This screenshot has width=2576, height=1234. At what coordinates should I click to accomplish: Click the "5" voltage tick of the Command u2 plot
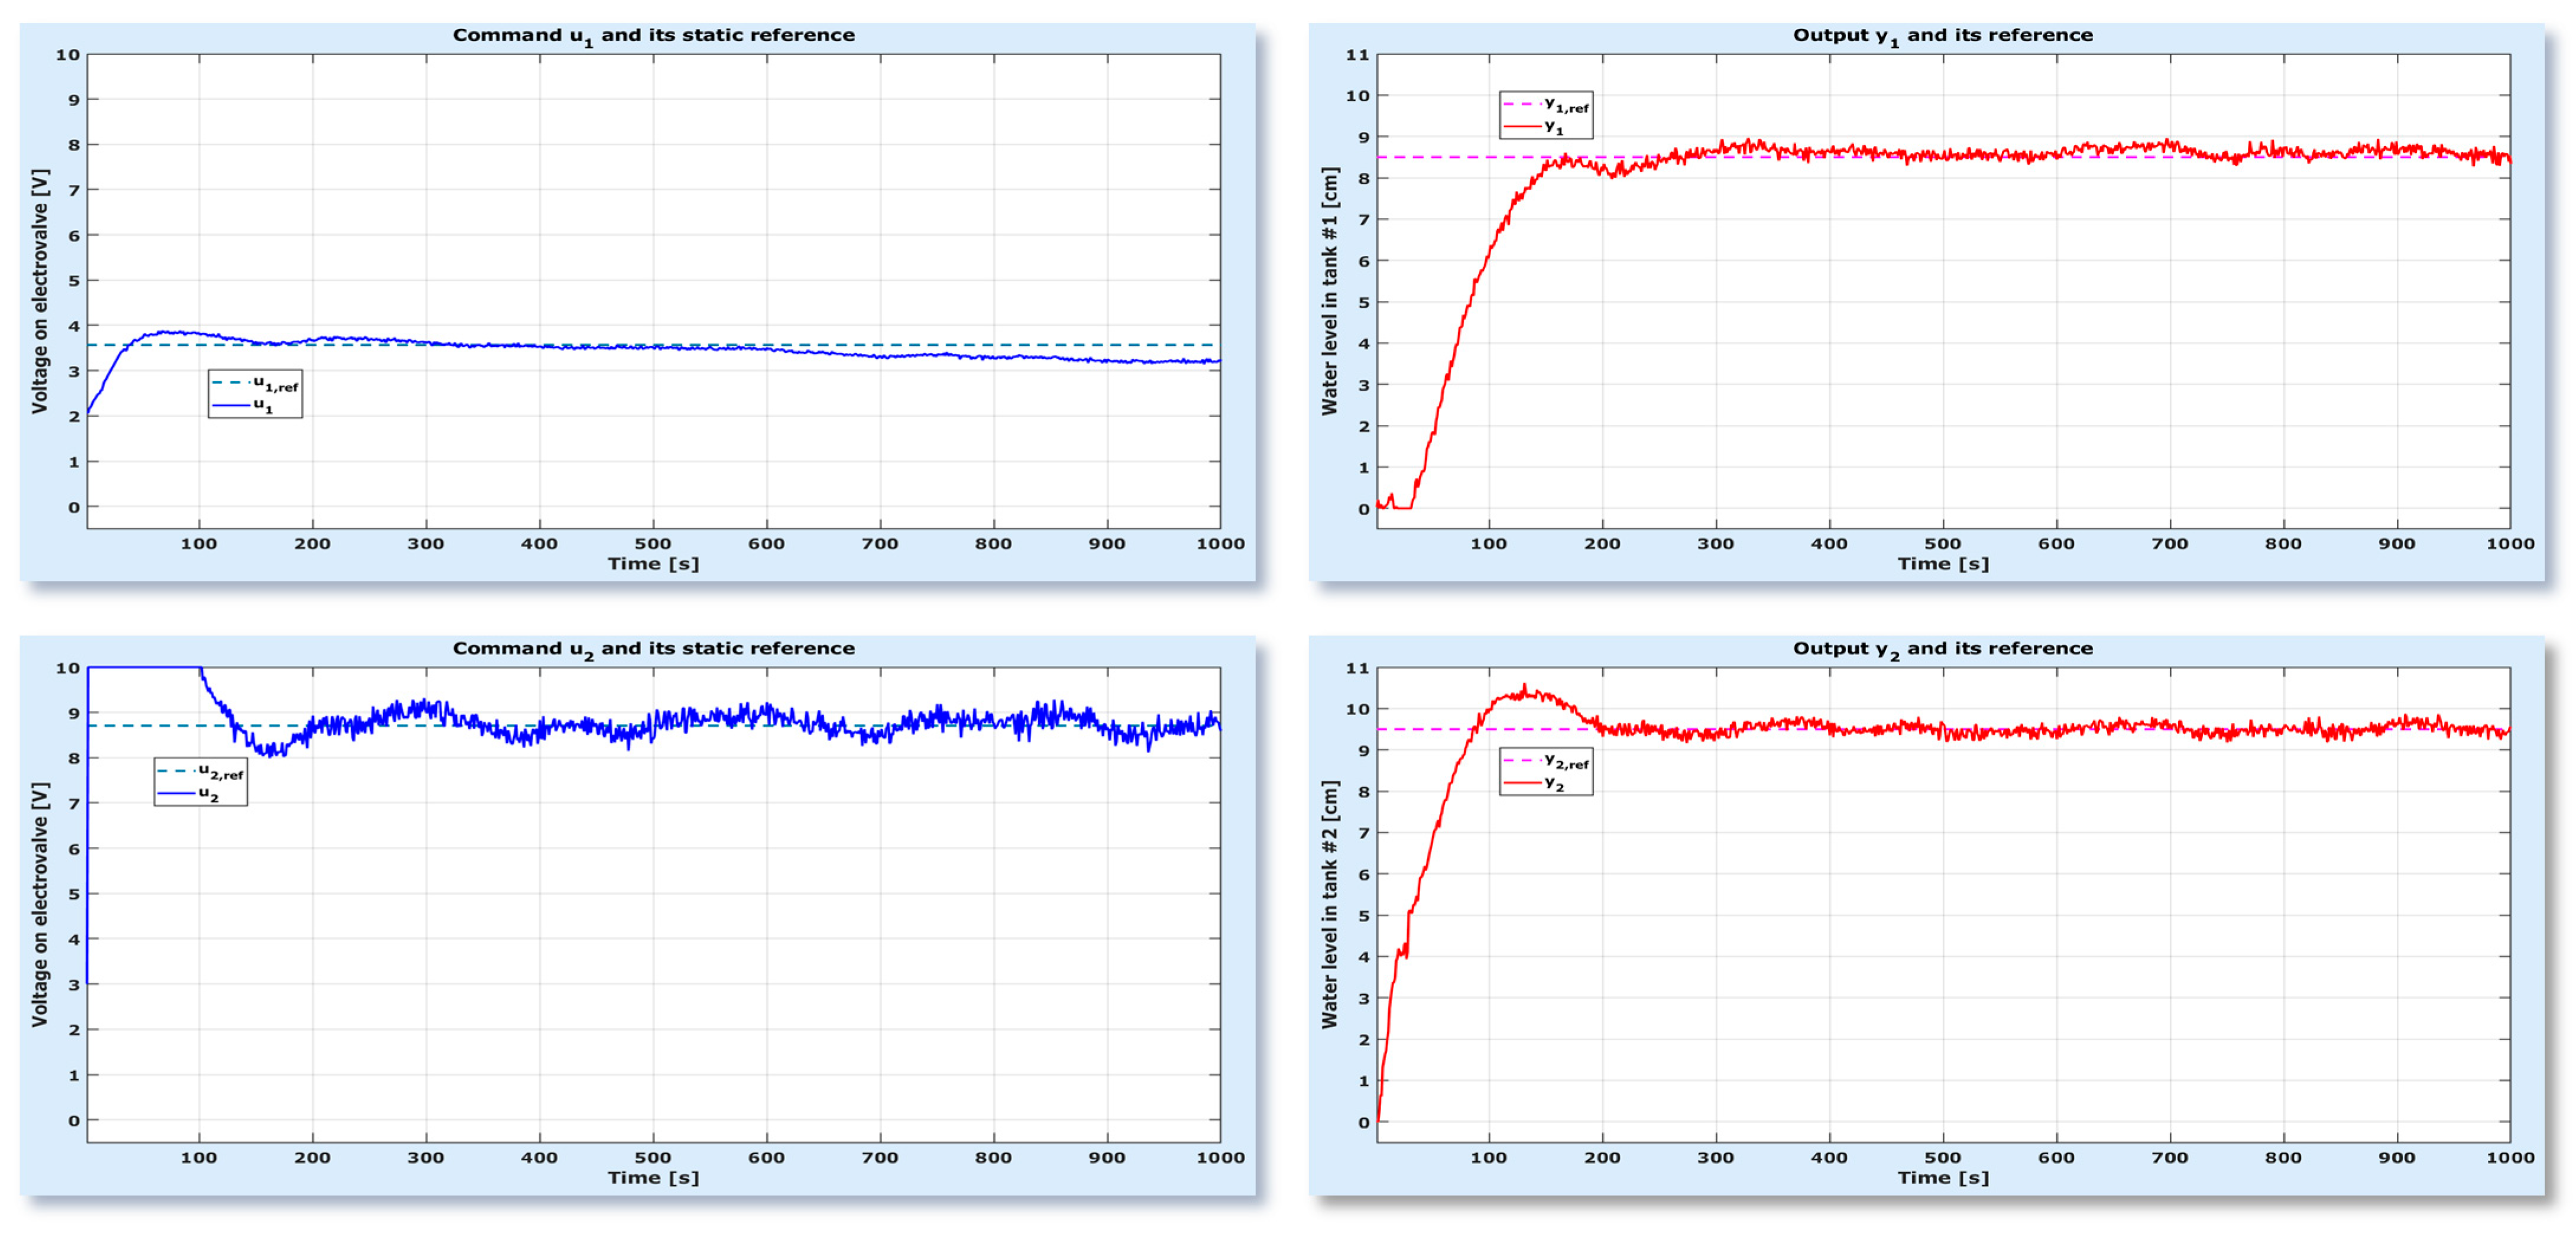click(74, 894)
